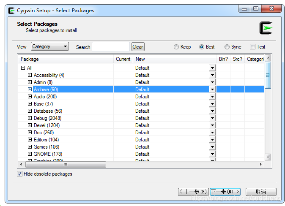Enable the Test checkbox

pyautogui.click(x=252, y=47)
